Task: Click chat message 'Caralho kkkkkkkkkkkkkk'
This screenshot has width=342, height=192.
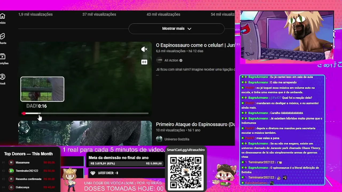Action: [x=286, y=113]
